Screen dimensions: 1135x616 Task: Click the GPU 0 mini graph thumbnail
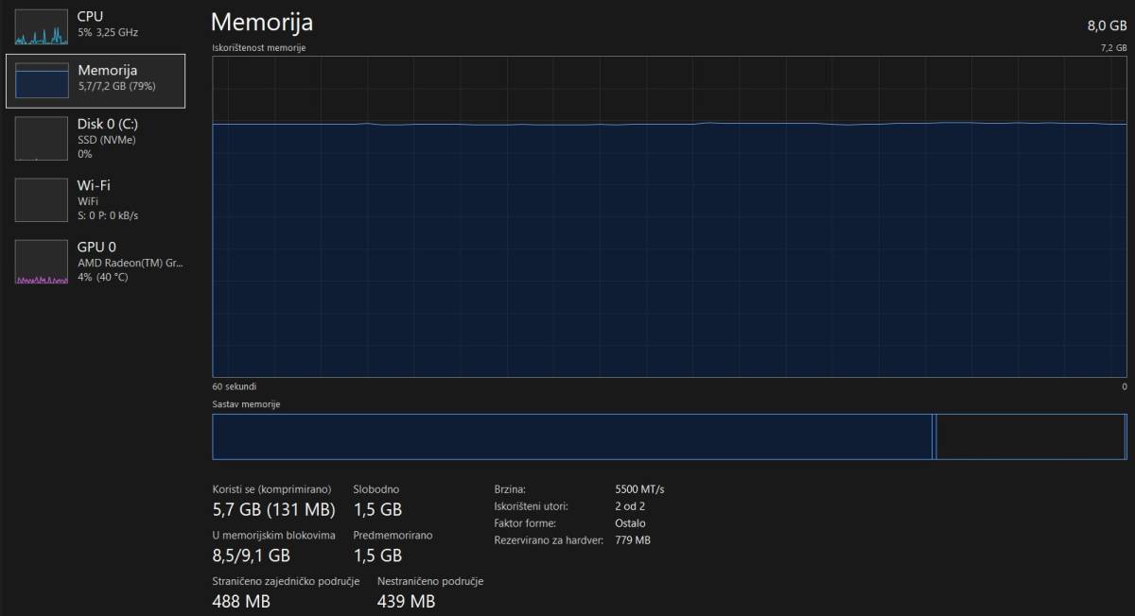coord(42,262)
